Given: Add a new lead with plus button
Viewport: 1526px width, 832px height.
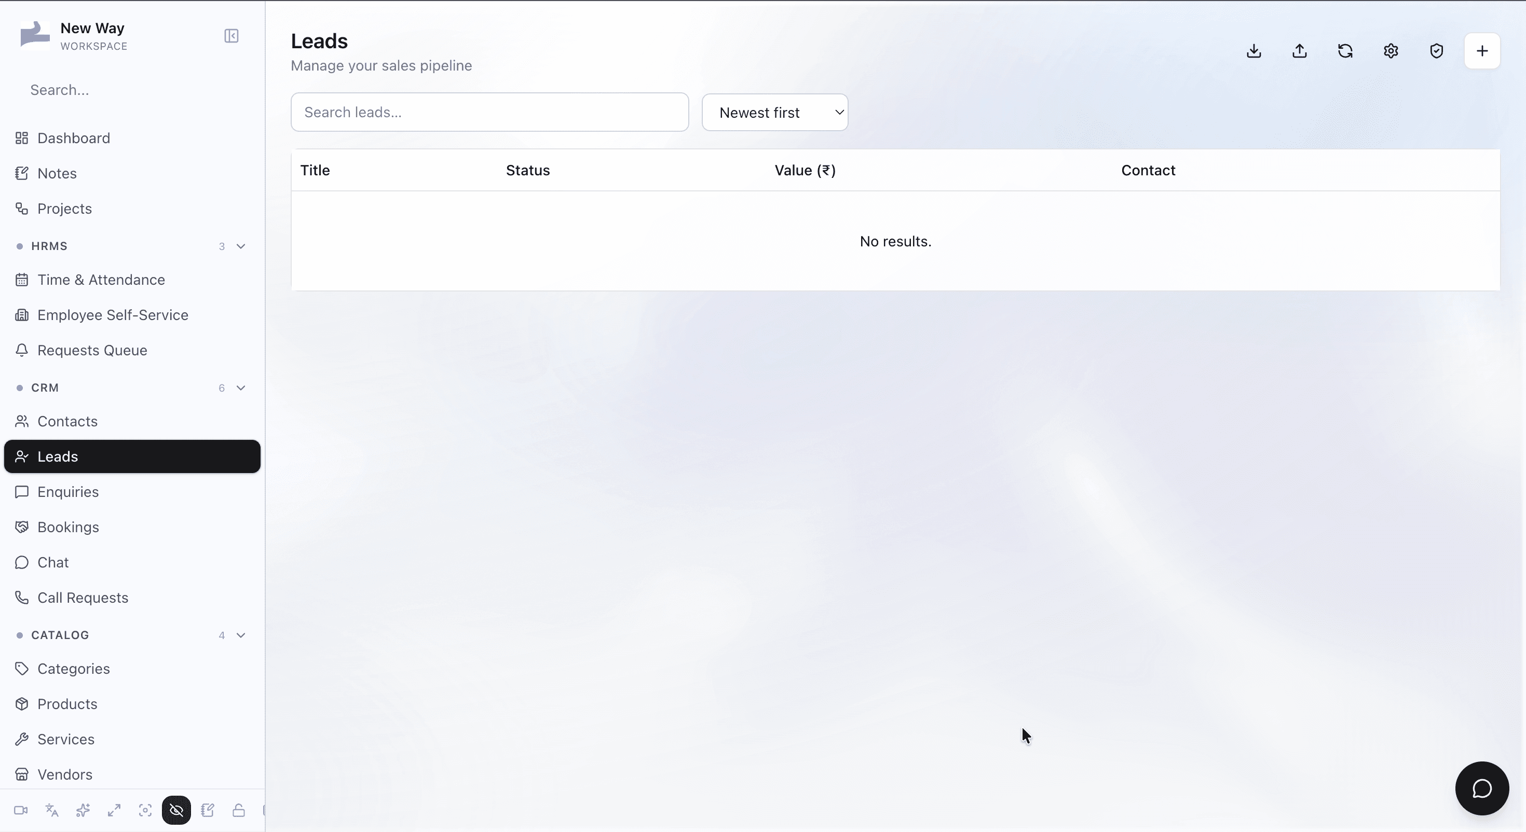Looking at the screenshot, I should tap(1481, 51).
